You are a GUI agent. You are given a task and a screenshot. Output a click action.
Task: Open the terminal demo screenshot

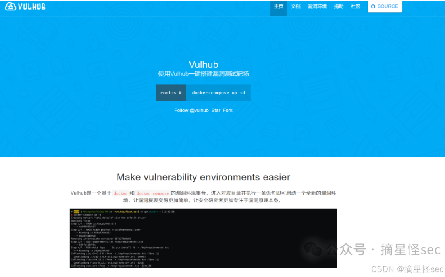pyautogui.click(x=203, y=239)
